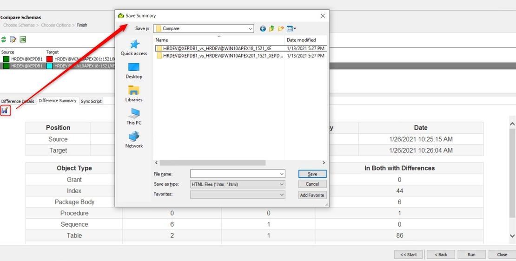Click the red target color swatch
The image size is (516, 261).
[x=49, y=59]
